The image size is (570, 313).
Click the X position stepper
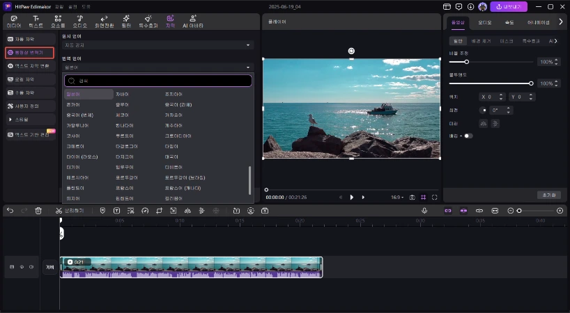500,97
